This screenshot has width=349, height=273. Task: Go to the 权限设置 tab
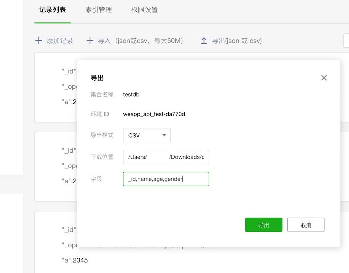coord(145,10)
